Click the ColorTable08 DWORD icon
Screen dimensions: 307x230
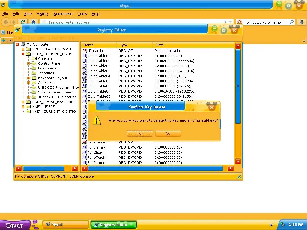(84, 96)
